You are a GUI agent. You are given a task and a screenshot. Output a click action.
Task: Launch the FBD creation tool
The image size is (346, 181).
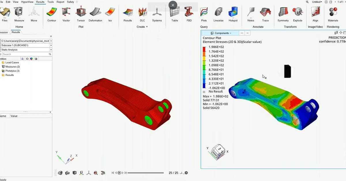click(x=189, y=13)
